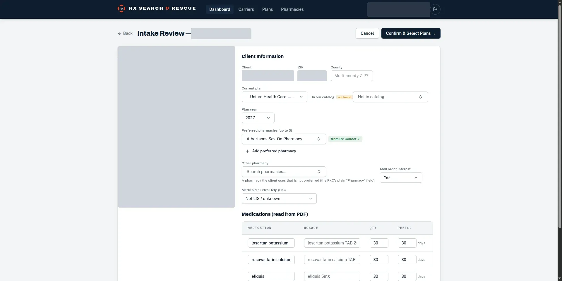Image resolution: width=562 pixels, height=281 pixels.
Task: Open the Albertsons Sav-On Pharmacy selector
Action: (x=284, y=139)
